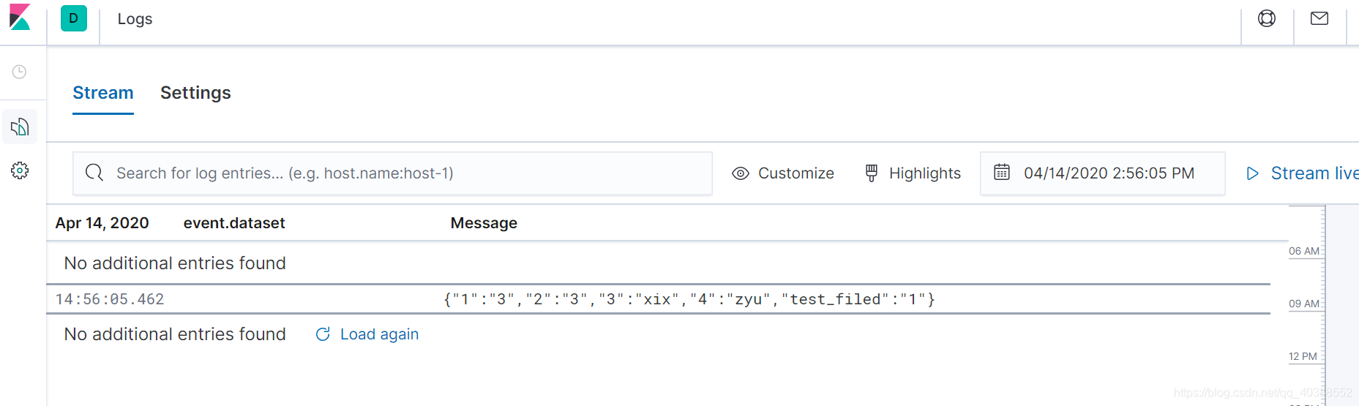Click the search magnifier icon
Viewport: 1359px width, 406px height.
[94, 173]
